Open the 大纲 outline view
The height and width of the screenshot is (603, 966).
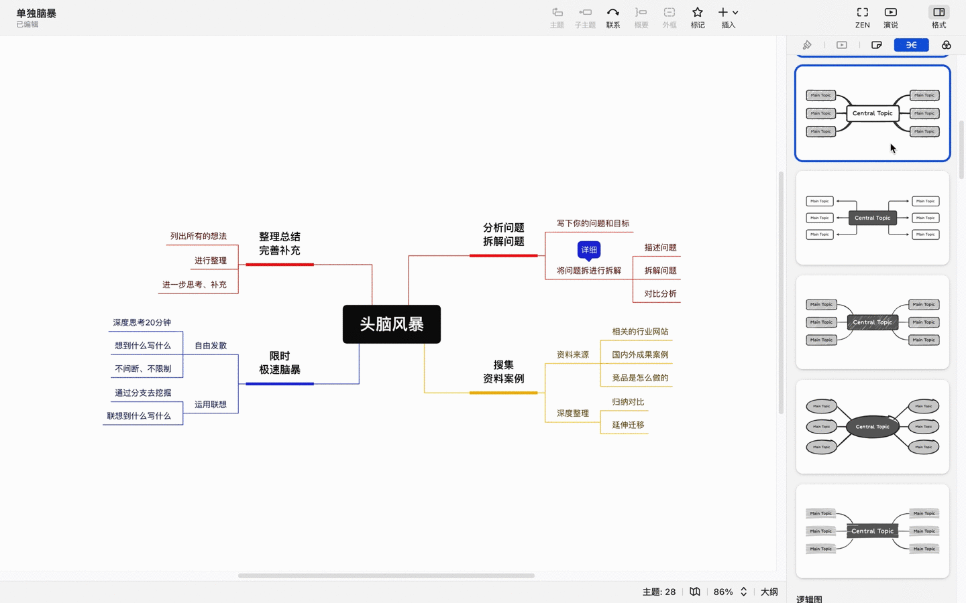click(x=769, y=592)
